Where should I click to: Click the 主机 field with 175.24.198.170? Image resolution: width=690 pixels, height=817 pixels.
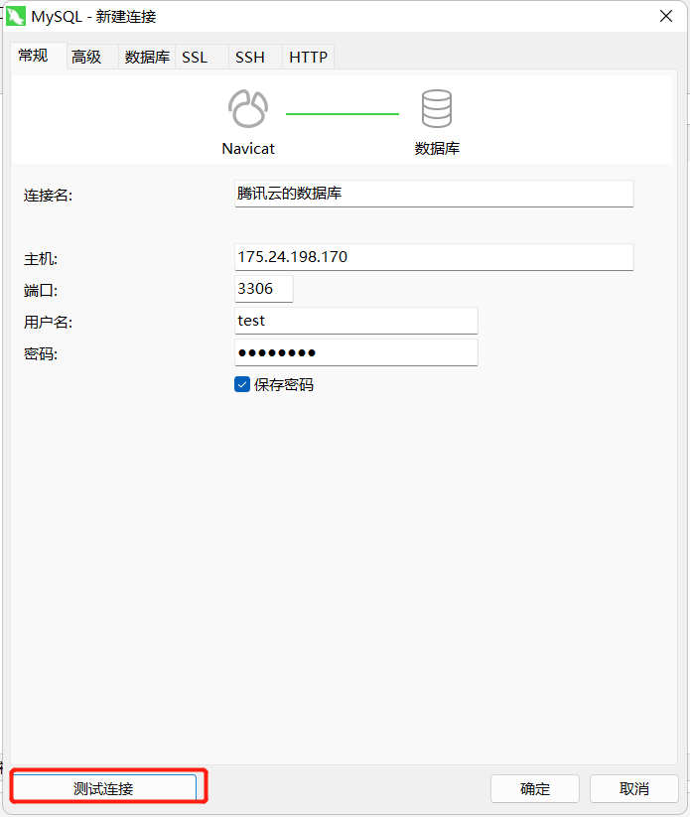[434, 257]
